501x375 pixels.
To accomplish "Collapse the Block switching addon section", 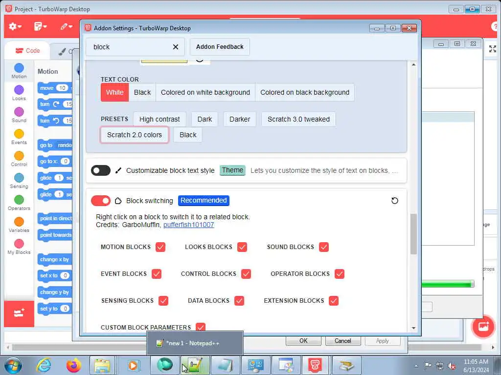I will click(150, 201).
